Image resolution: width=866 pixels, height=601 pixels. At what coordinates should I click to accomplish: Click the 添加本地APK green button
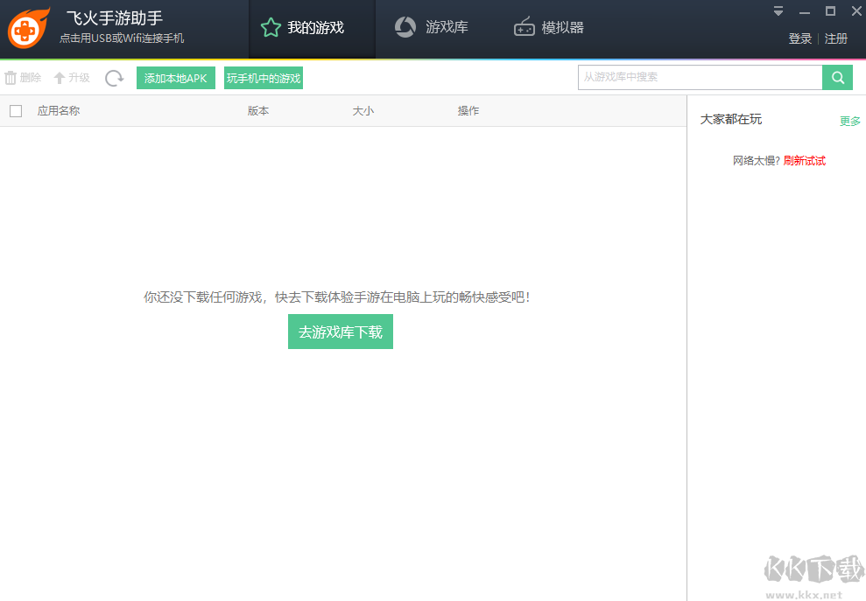point(175,77)
